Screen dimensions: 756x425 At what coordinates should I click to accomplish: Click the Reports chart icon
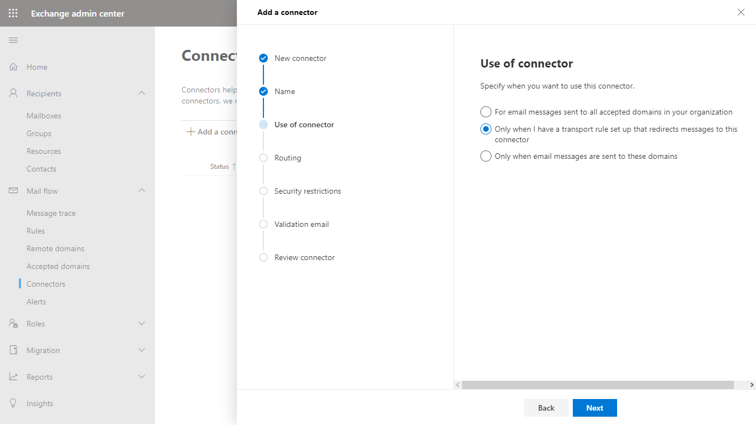pos(13,377)
